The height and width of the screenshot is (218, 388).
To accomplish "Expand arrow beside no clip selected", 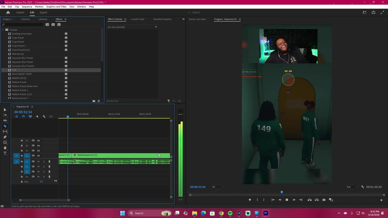I will coord(156,27).
